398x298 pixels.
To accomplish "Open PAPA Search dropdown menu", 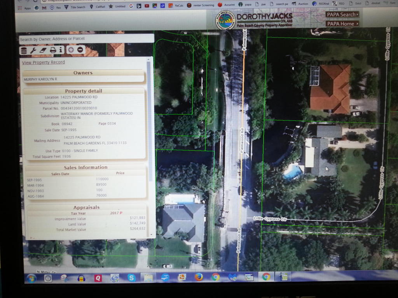I will tap(342, 14).
